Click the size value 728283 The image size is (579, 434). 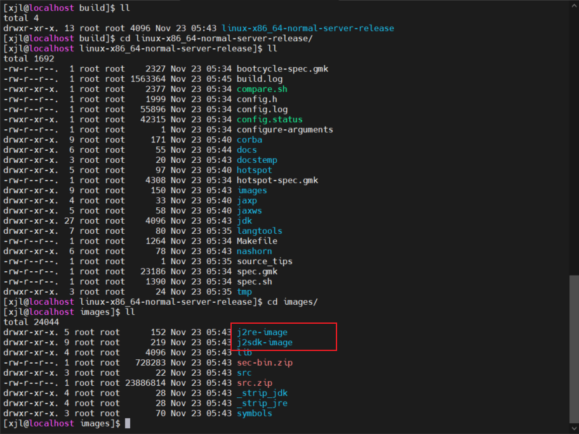(150, 363)
